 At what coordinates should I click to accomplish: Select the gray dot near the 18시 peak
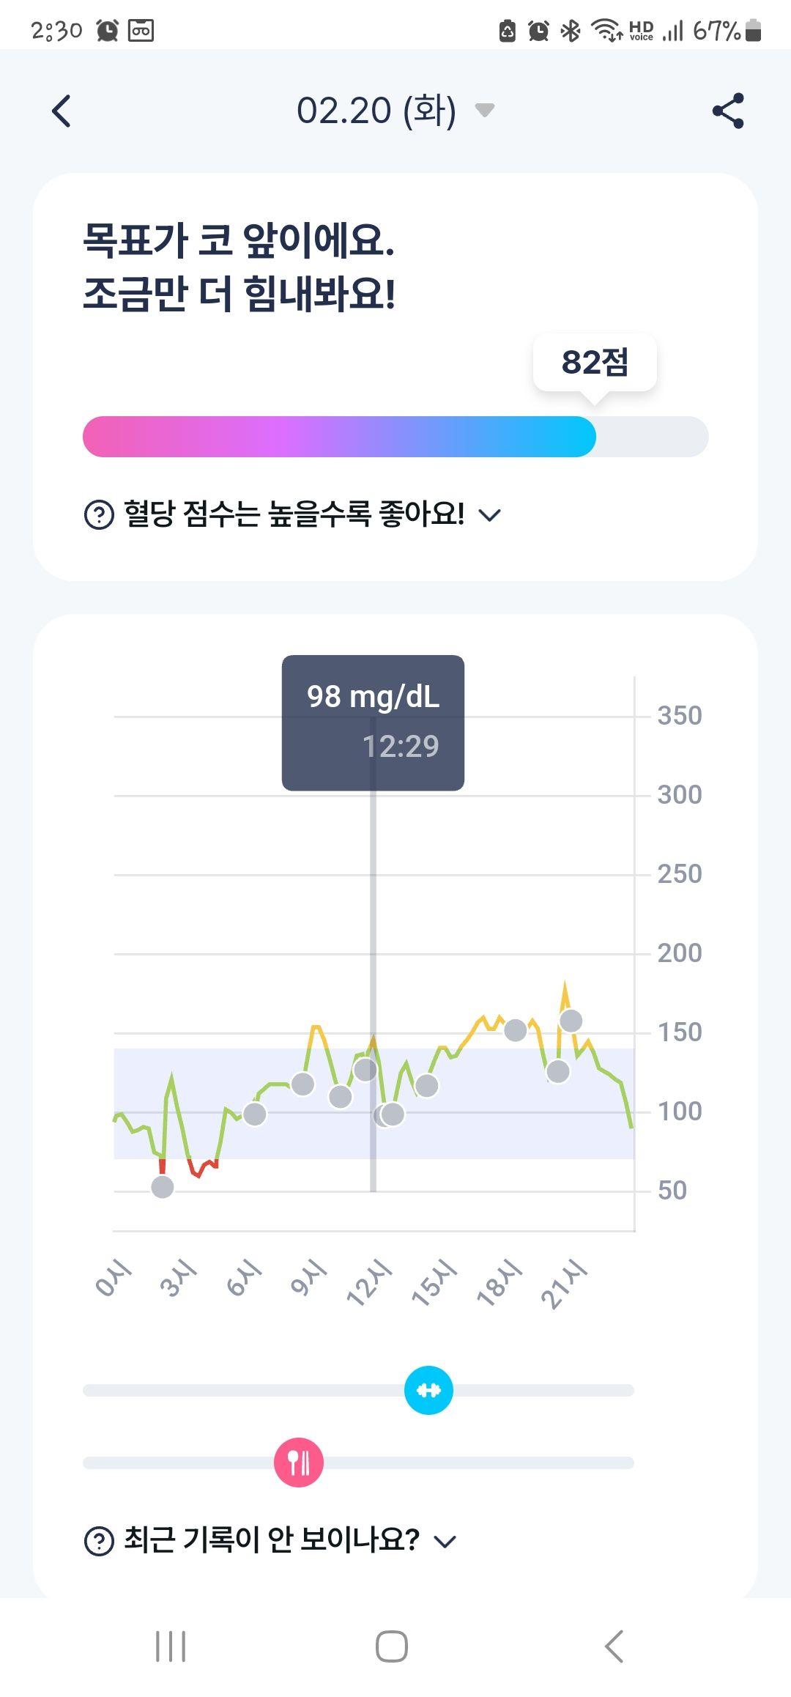click(x=516, y=1030)
